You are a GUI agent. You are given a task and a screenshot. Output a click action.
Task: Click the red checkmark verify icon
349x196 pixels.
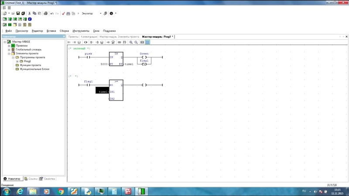[x=63, y=14]
